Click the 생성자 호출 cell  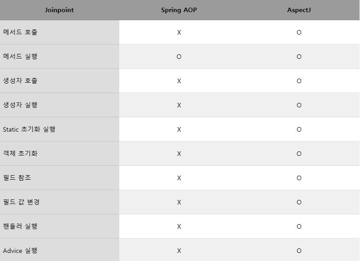point(20,81)
